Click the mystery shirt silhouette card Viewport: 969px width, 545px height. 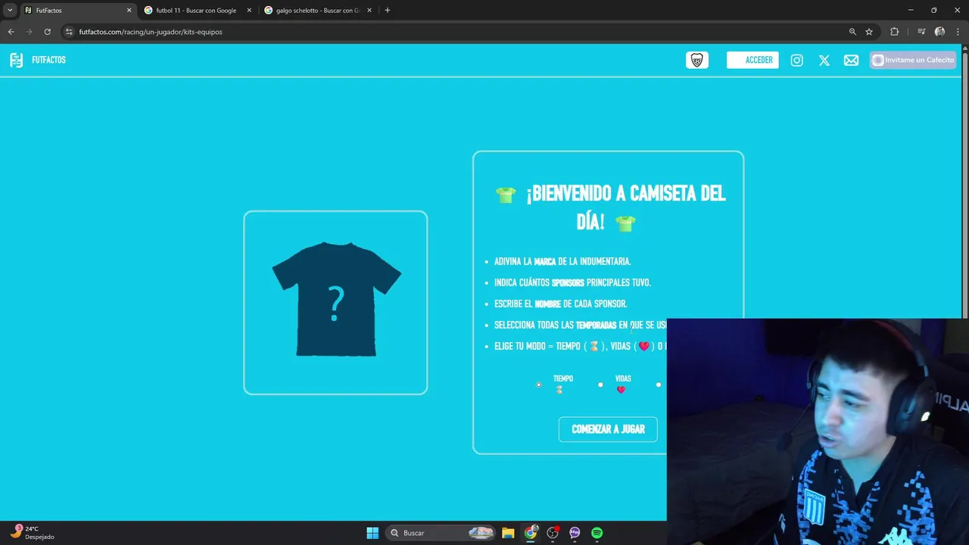pyautogui.click(x=335, y=303)
